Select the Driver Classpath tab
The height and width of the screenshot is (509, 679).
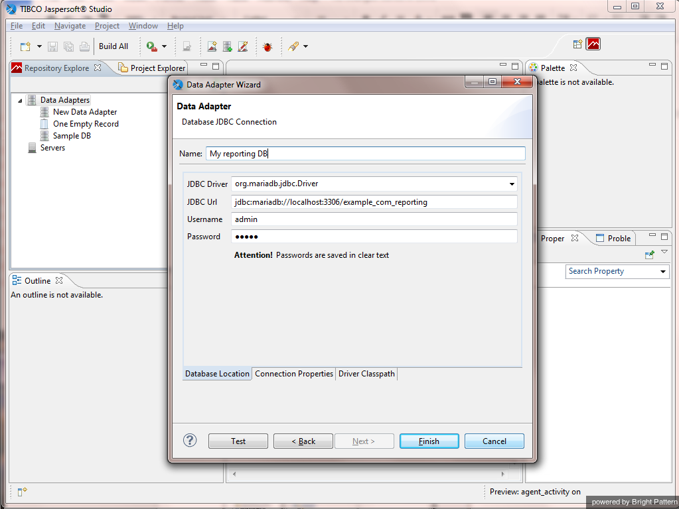coord(366,374)
